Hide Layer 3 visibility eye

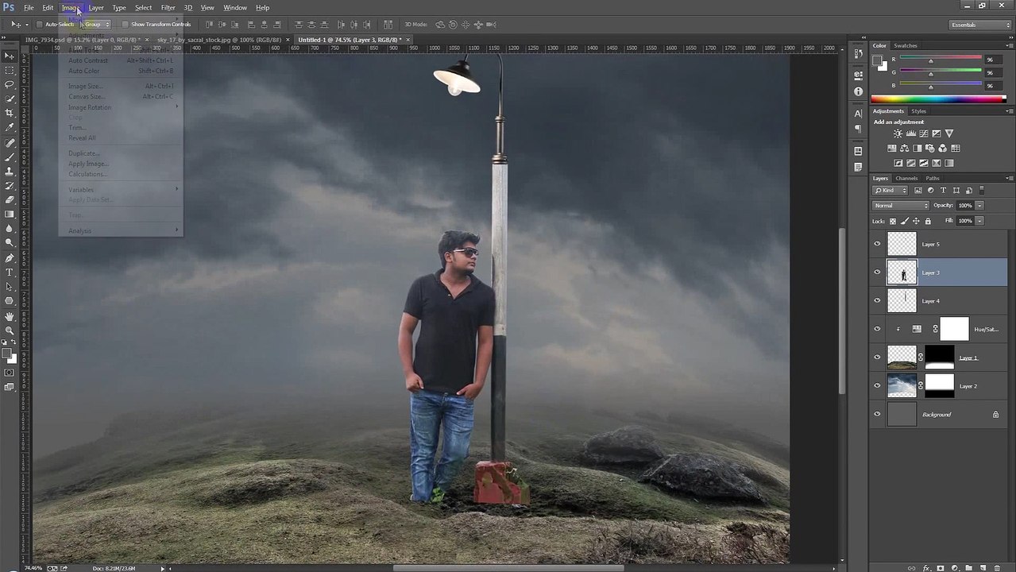877,272
